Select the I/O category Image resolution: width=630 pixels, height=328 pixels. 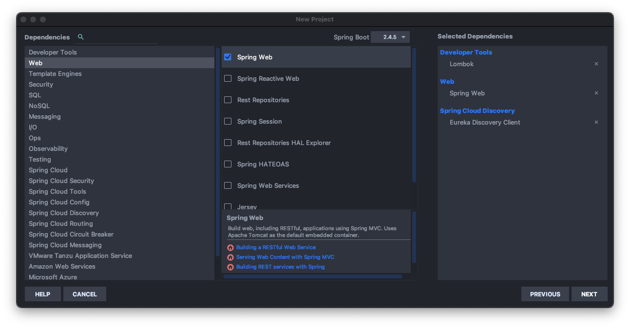pos(119,127)
